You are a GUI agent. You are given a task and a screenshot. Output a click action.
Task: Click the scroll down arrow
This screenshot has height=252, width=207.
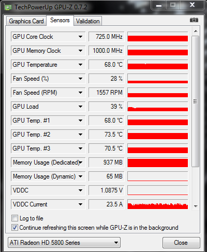coord(196,206)
